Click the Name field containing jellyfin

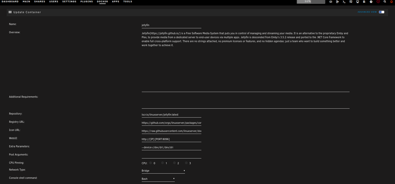point(171,25)
